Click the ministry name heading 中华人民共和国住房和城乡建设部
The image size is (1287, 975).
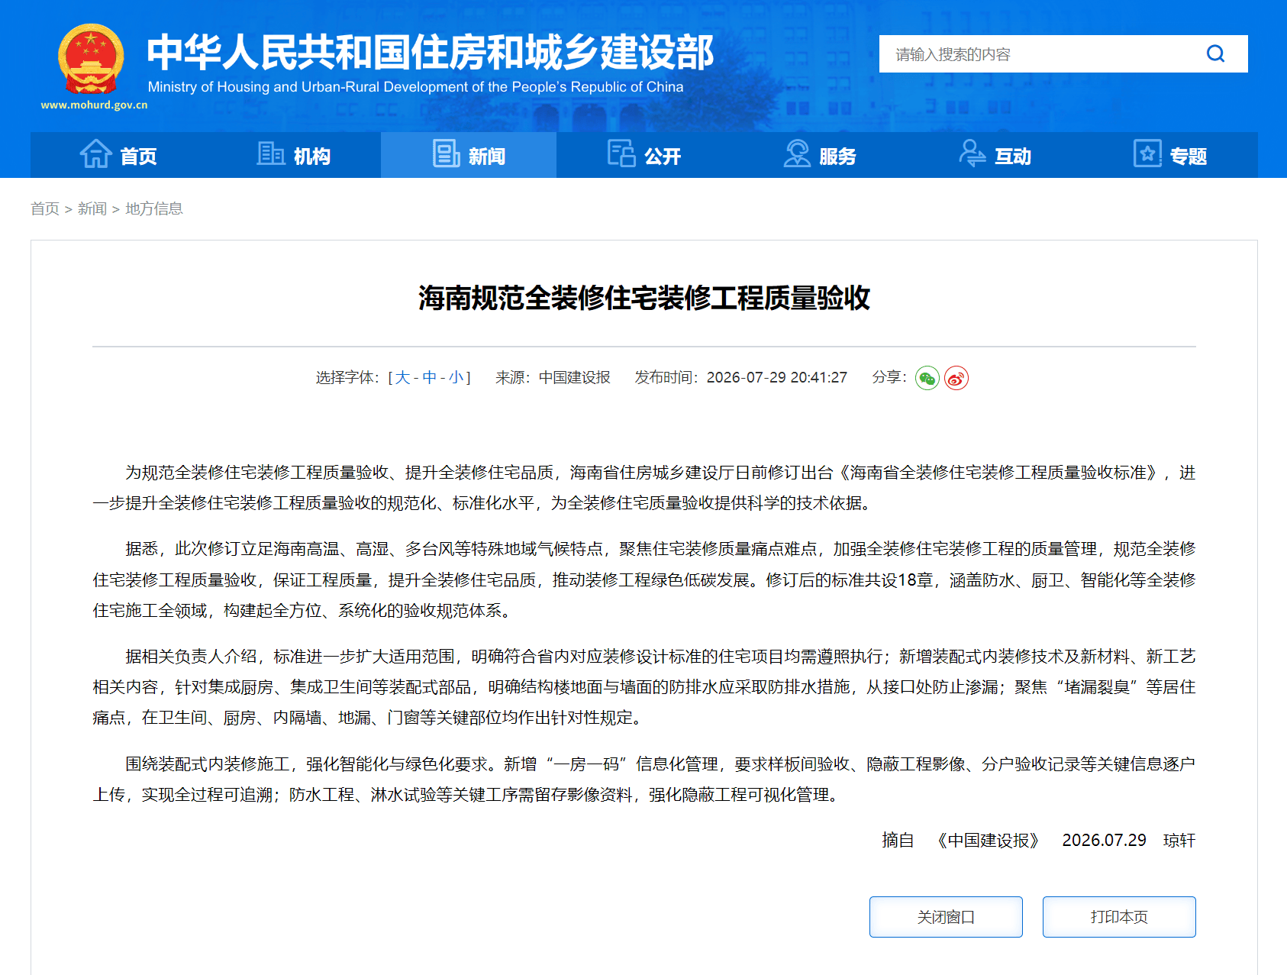431,52
